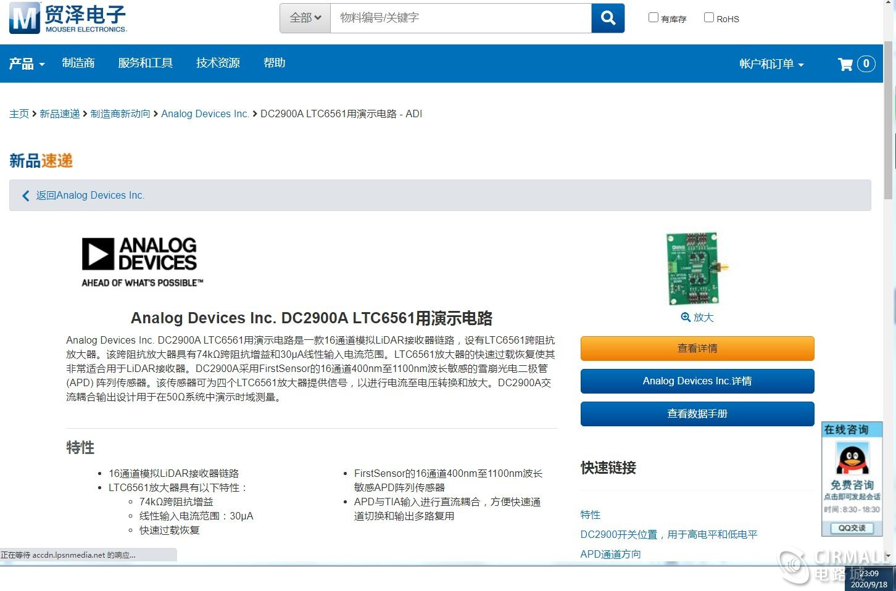The image size is (896, 591).
Task: Click the 快速过载恢复 bullet text
Action: [170, 530]
